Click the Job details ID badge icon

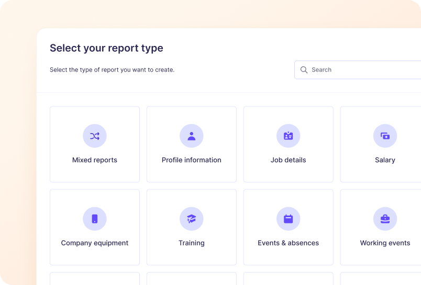(x=289, y=136)
